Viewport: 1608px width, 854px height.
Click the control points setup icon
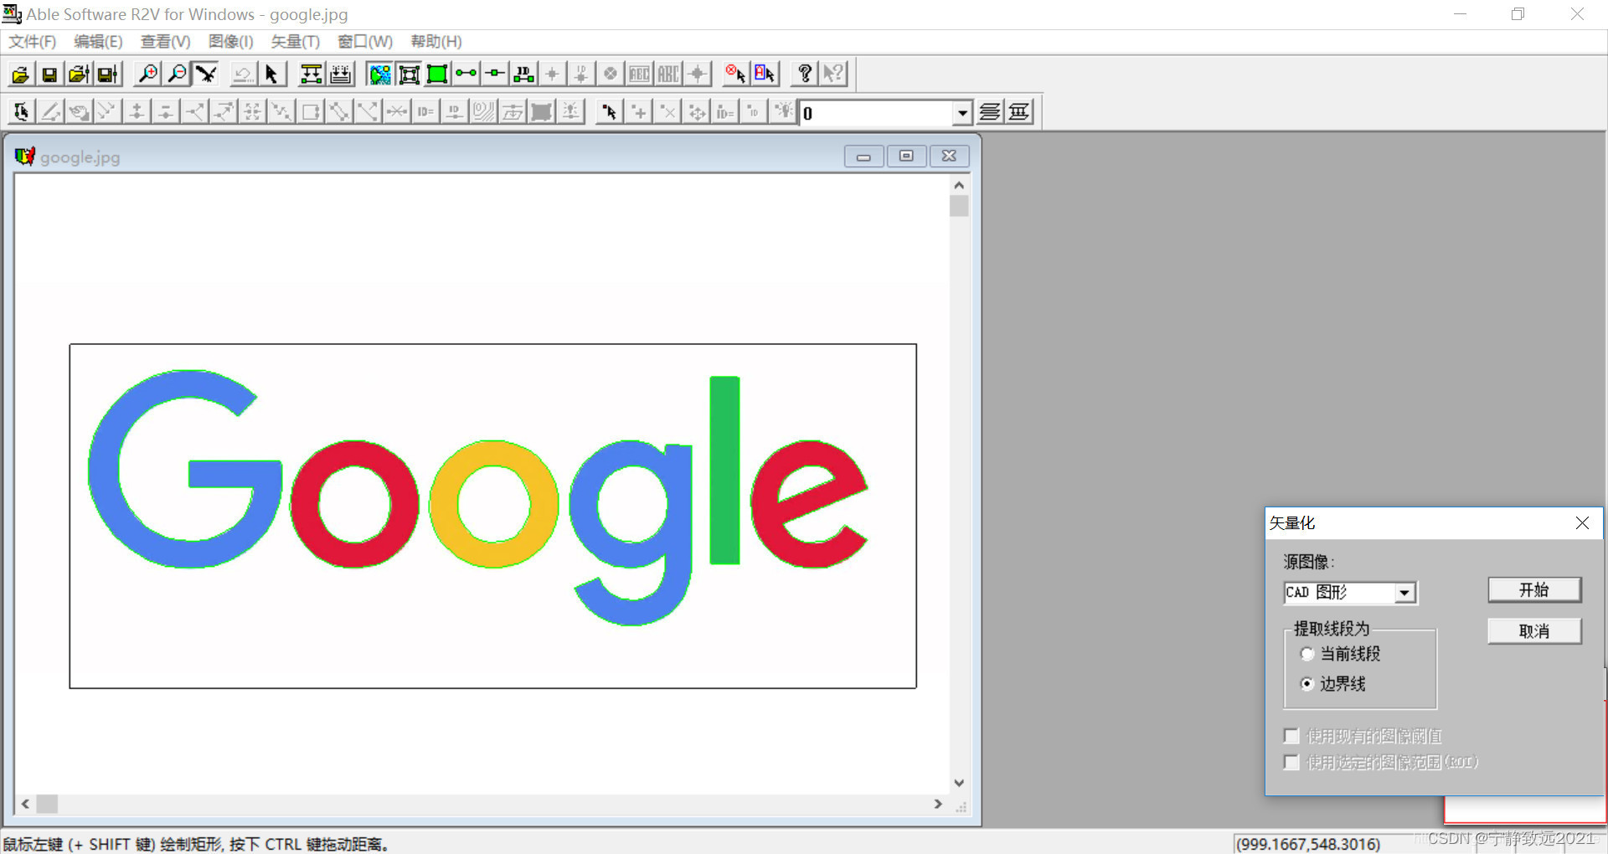coord(311,75)
